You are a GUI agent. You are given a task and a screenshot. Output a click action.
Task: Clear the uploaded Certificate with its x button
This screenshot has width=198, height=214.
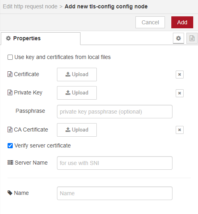pos(180,75)
